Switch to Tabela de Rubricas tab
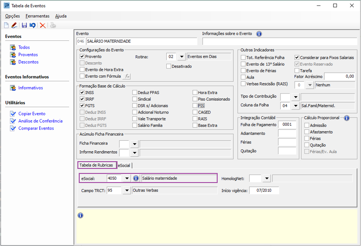Screen dimensions: 362x247 coord(97,165)
